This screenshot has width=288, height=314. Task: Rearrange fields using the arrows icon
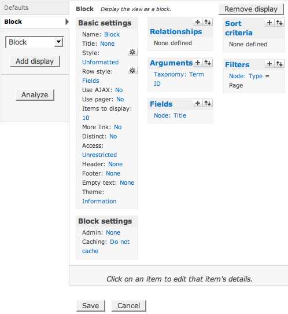tap(208, 103)
